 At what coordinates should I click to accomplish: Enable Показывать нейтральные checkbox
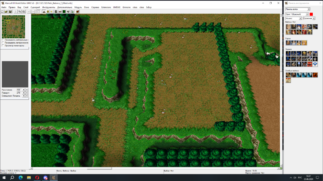(3, 40)
